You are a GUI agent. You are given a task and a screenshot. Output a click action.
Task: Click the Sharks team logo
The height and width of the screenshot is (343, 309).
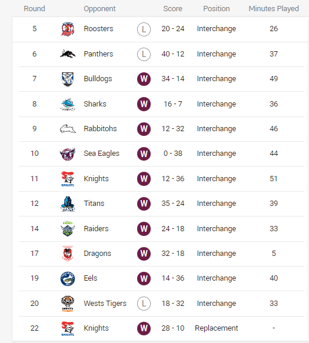click(68, 104)
